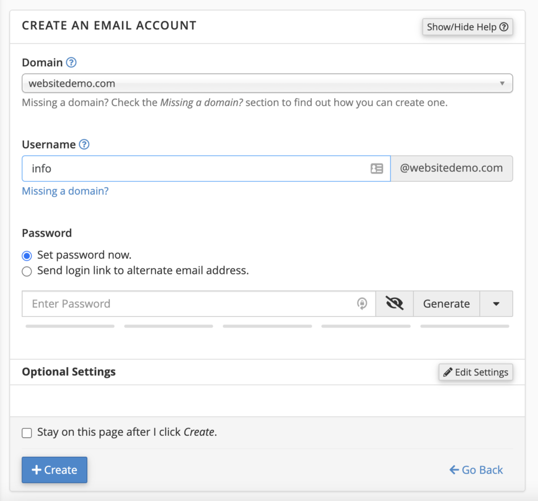The width and height of the screenshot is (538, 501).
Task: Select Send login link to alternate email option
Action: point(27,272)
